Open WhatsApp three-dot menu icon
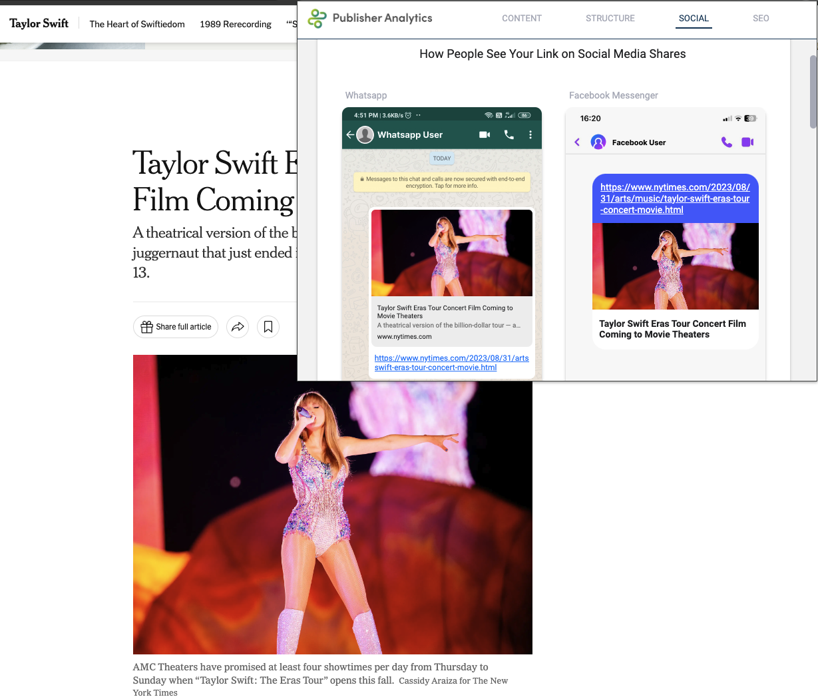Screen dimensions: 818x699 coord(530,134)
